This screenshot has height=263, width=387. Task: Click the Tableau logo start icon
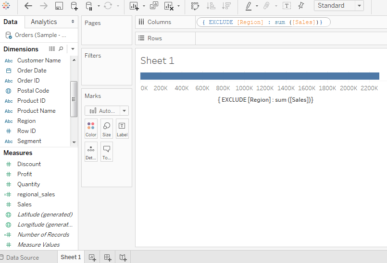point(6,5)
